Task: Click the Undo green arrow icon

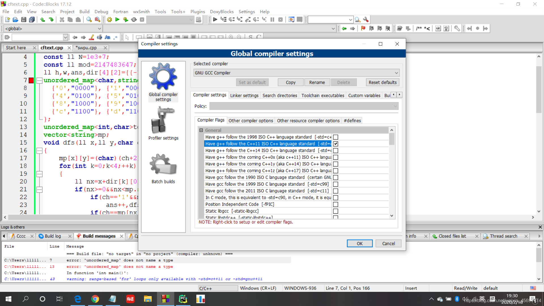Action: (43, 20)
